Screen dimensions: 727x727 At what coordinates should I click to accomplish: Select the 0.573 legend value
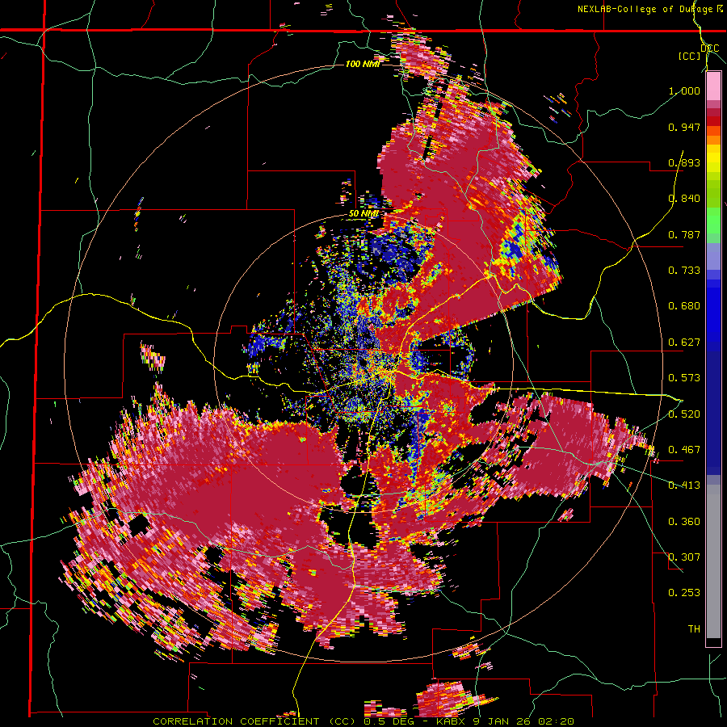click(684, 378)
